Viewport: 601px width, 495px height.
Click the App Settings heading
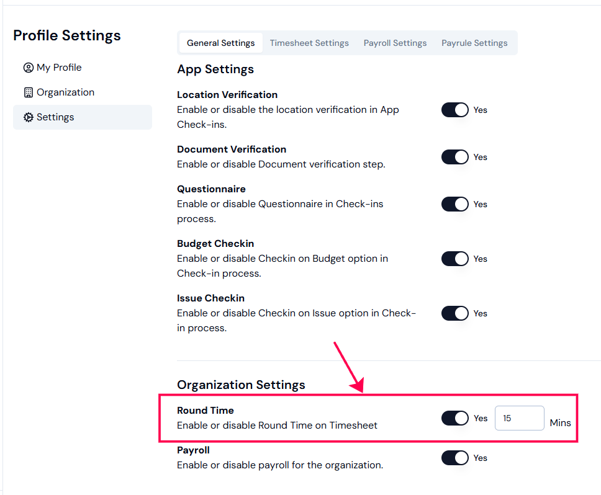pyautogui.click(x=215, y=69)
